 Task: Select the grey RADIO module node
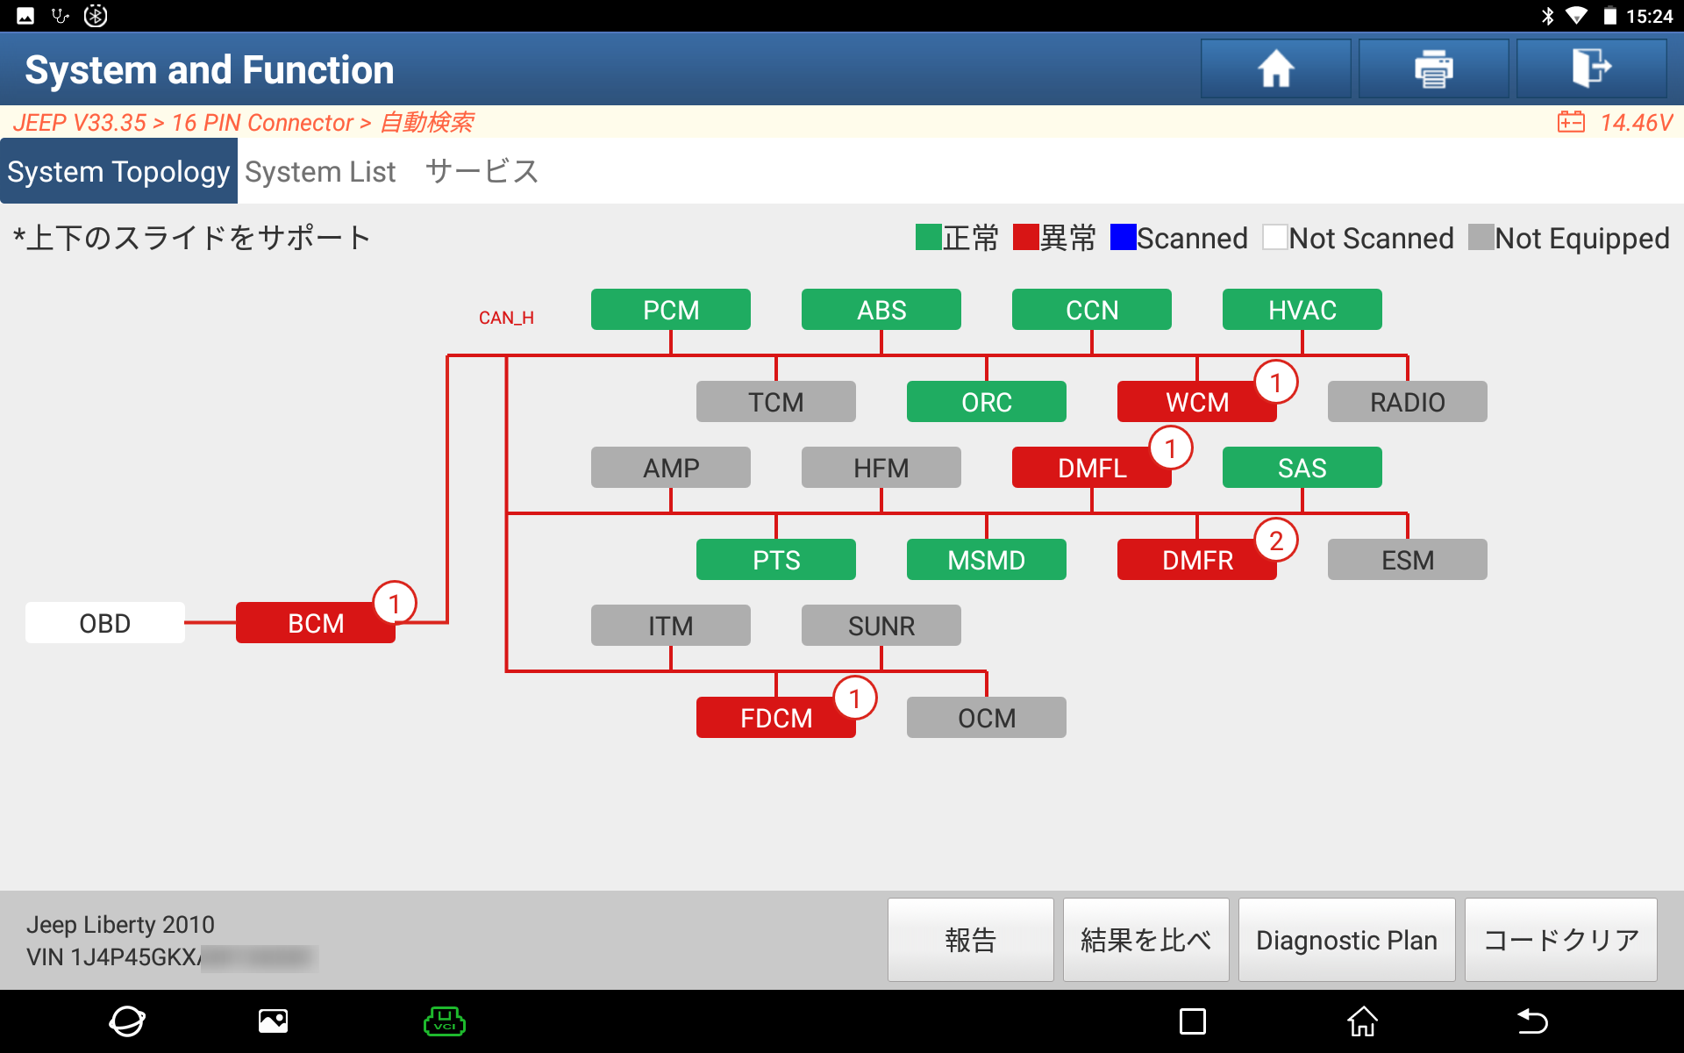click(1408, 402)
